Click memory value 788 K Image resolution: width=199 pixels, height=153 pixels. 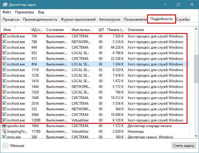(119, 92)
